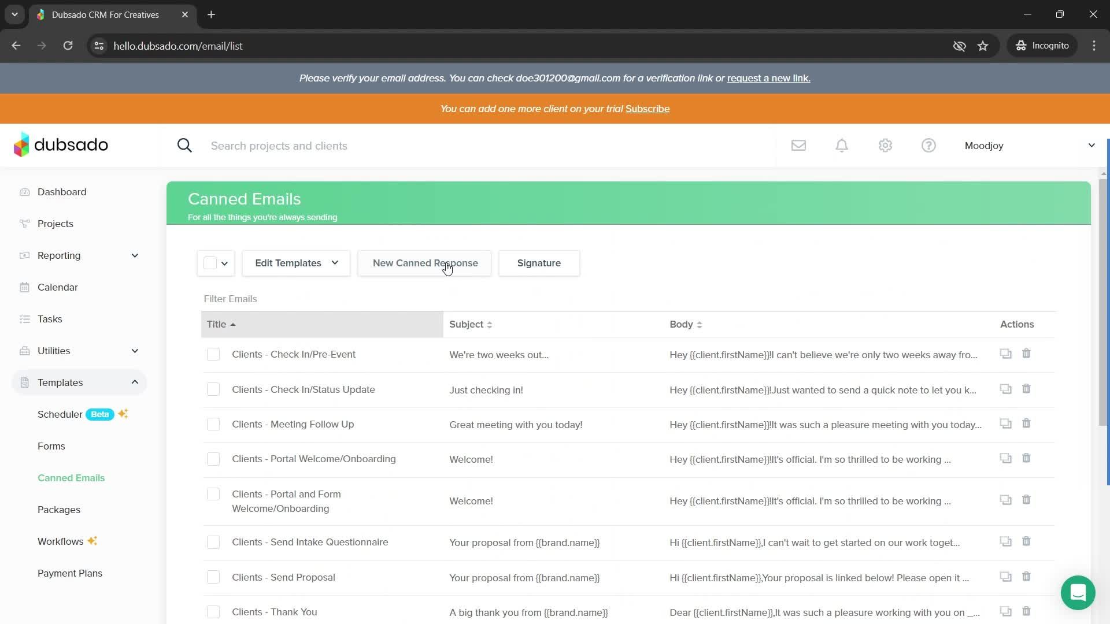1110x624 pixels.
Task: Tick the Clients - Portal Welcome/Onboarding checkbox
Action: [213, 459]
